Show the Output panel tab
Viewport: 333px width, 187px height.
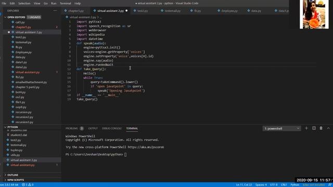93,128
